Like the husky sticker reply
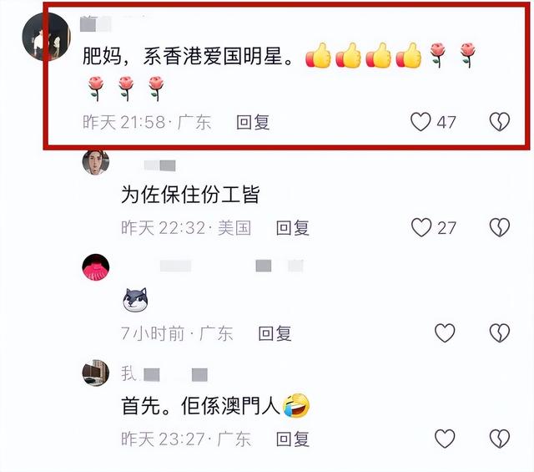The image size is (534, 472). 445,332
